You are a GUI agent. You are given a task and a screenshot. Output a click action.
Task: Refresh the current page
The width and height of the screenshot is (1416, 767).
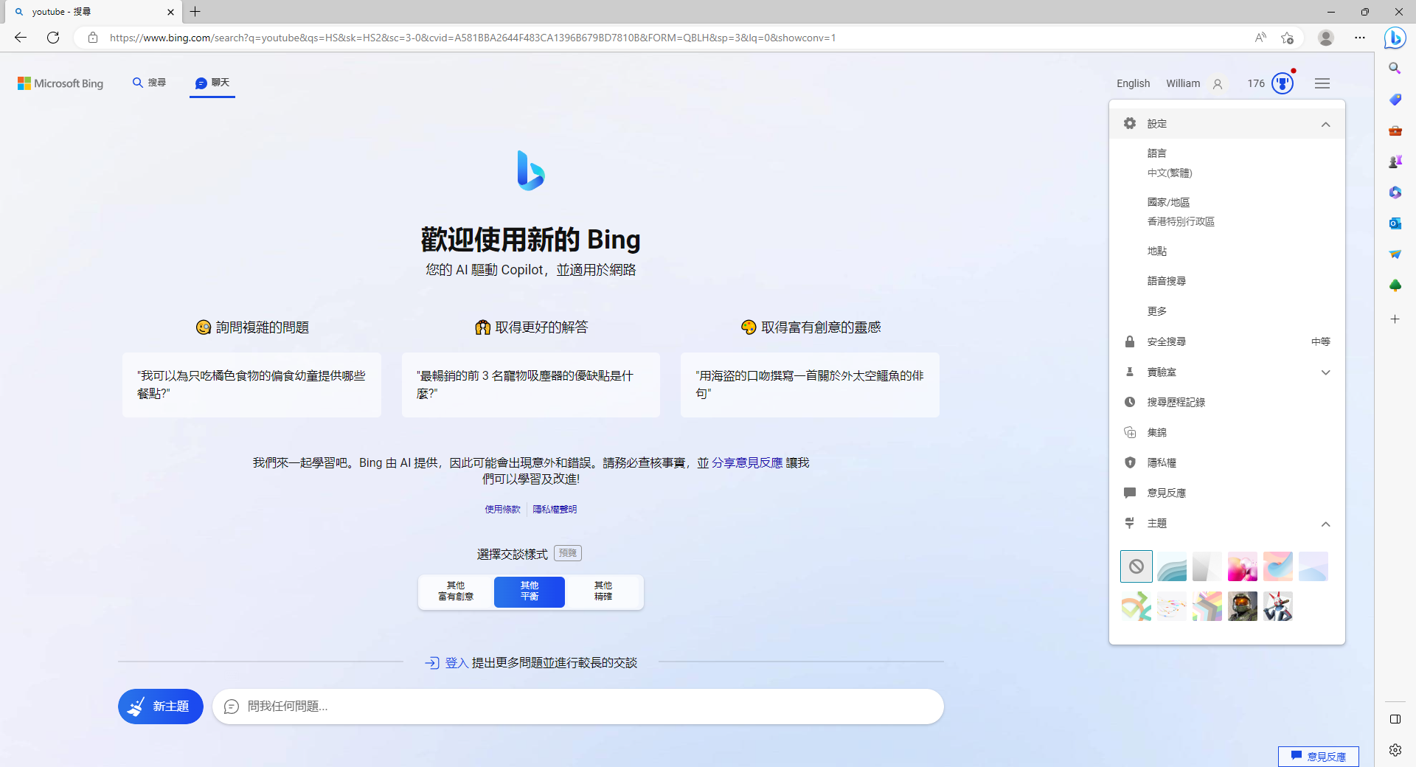[x=53, y=38]
